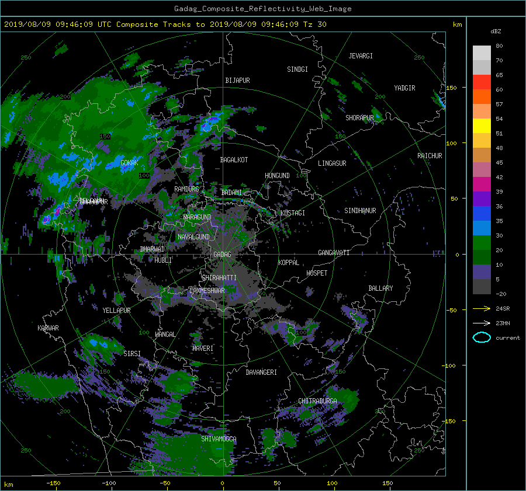This screenshot has height=491, width=526.
Task: Click the HOSPET city label
Action: 317,273
